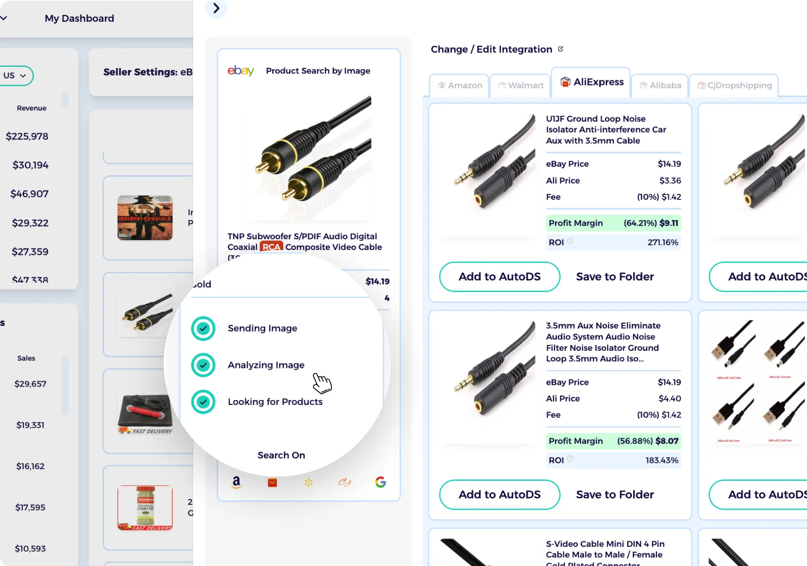Screen dimensions: 807x566
Task: Open external link icon beside Change / Edit Integration
Action: pos(561,49)
